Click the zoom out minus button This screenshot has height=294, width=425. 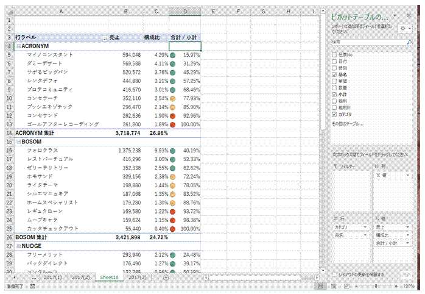tap(356, 286)
